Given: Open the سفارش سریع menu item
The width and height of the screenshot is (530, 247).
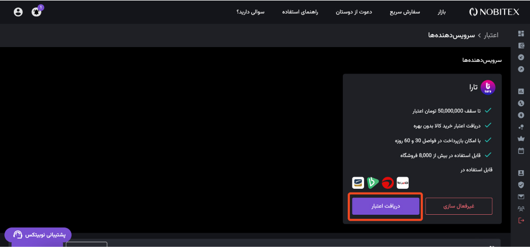Looking at the screenshot, I should click(405, 12).
